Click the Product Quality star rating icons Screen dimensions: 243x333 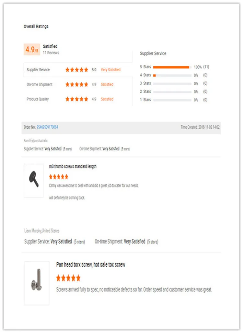click(77, 99)
